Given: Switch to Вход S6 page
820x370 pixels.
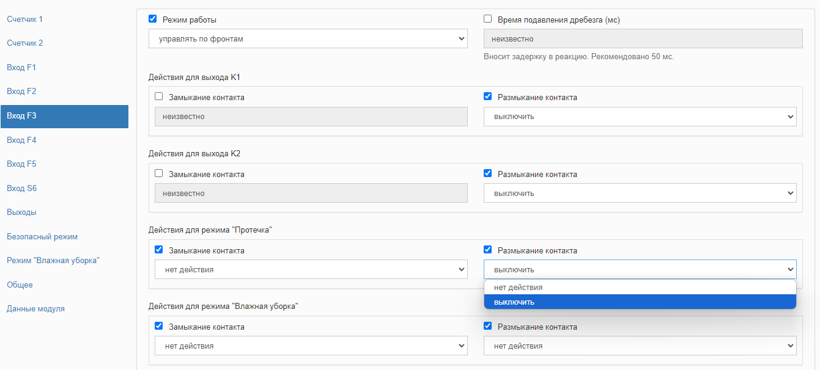Looking at the screenshot, I should pos(22,188).
